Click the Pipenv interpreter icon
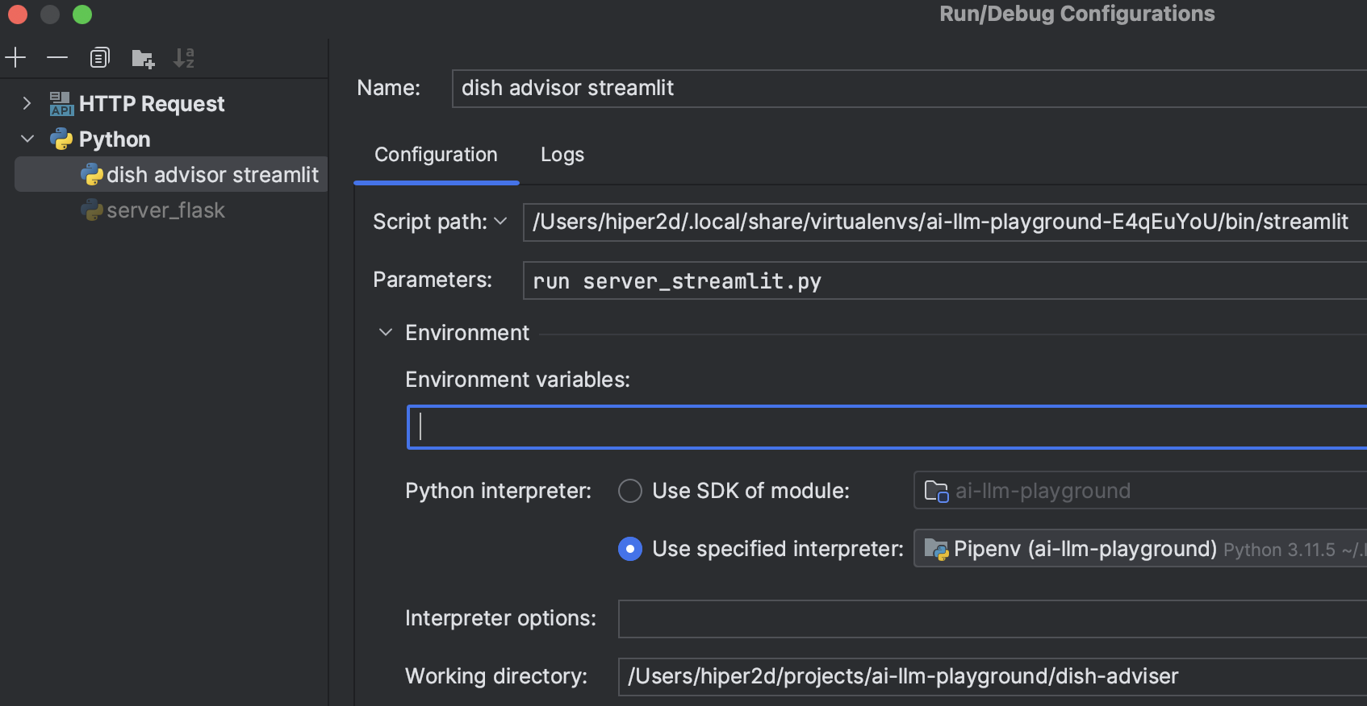The width and height of the screenshot is (1367, 706). pos(936,549)
